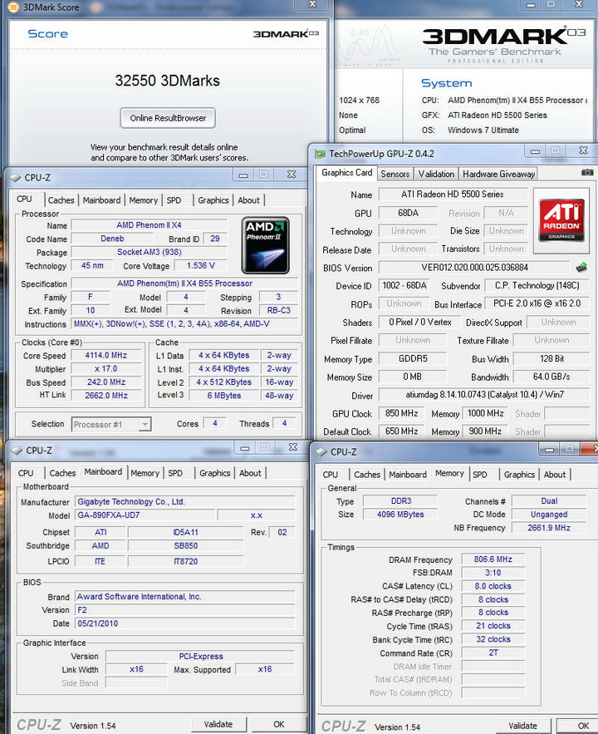This screenshot has width=598, height=734.
Task: Click the DRAM Frequency 806.6 MHz value
Action: (x=493, y=559)
